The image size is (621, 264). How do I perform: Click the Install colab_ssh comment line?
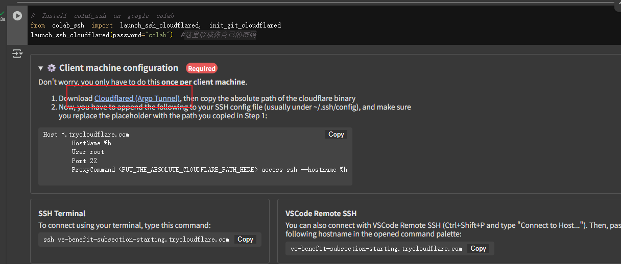click(x=102, y=16)
